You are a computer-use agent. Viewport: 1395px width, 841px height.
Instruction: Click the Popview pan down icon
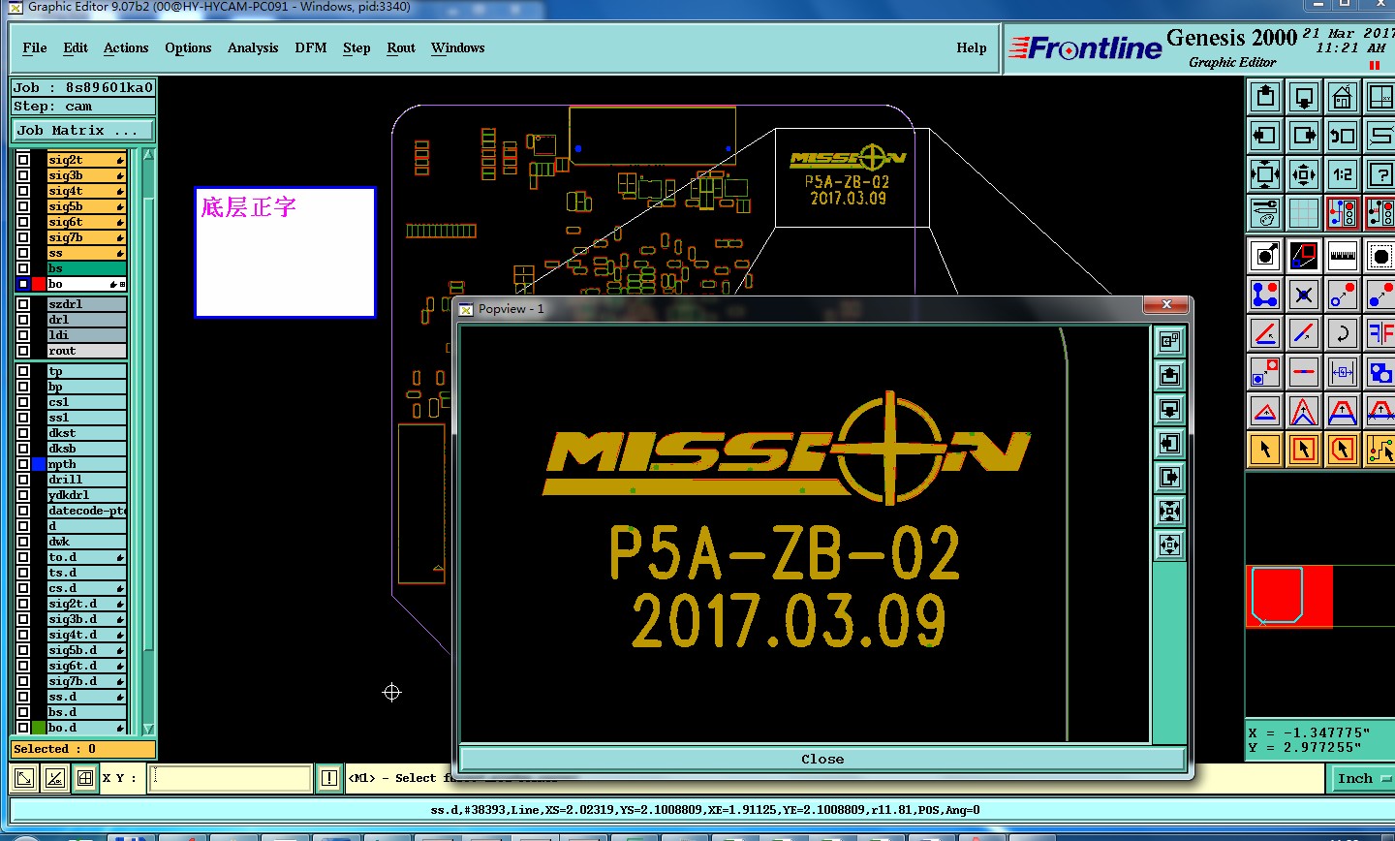pyautogui.click(x=1170, y=409)
